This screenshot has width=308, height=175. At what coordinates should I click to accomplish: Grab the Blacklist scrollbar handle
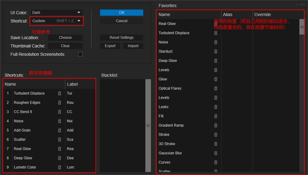[148, 125]
